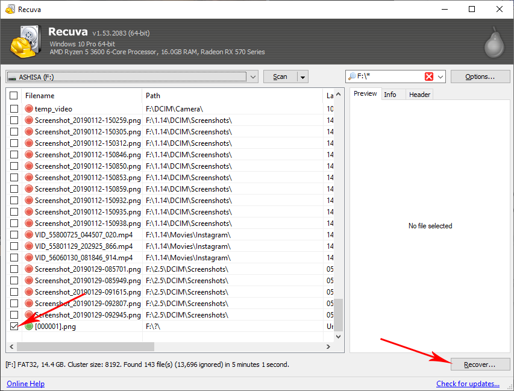The height and width of the screenshot is (391, 514).
Task: Click the vertical scrollbar thumb
Action: point(339,315)
